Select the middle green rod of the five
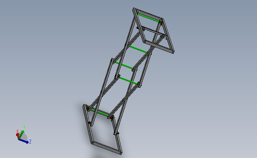The width and height of the screenshot is (257, 158). [124, 66]
